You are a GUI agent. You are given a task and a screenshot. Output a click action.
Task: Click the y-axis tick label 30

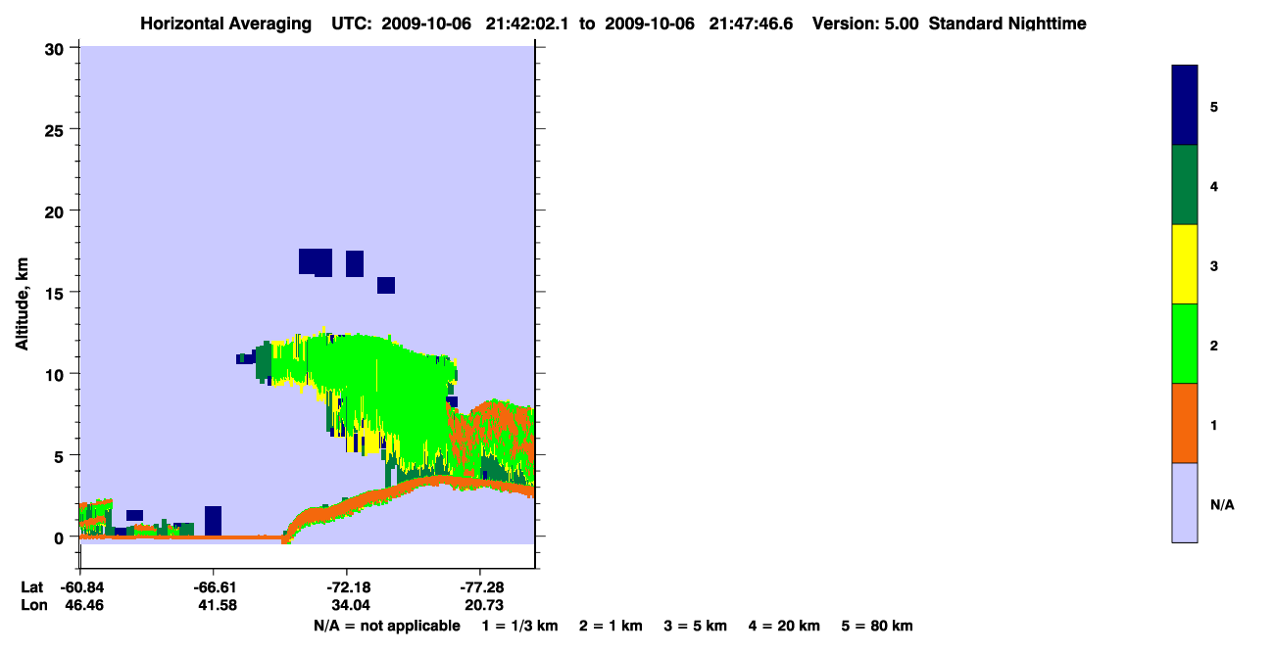57,48
